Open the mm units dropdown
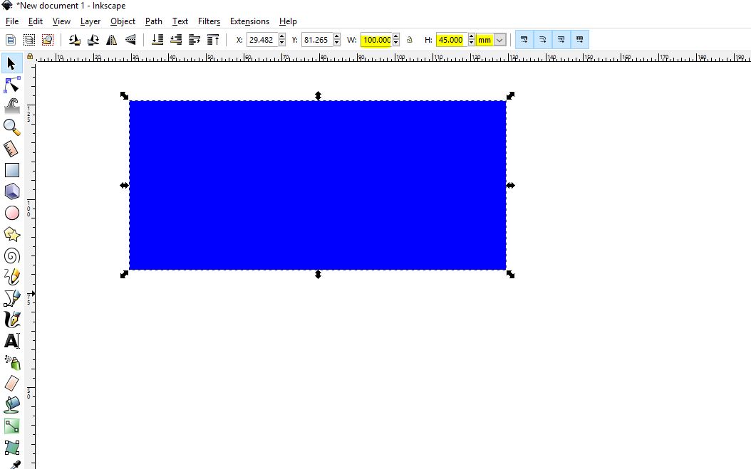This screenshot has width=751, height=469. tap(499, 41)
